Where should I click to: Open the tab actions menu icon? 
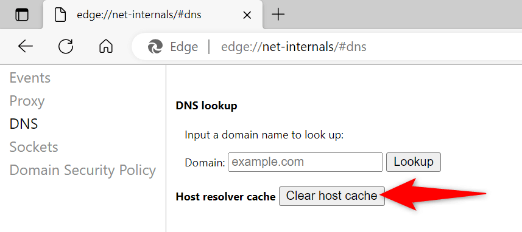[22, 15]
